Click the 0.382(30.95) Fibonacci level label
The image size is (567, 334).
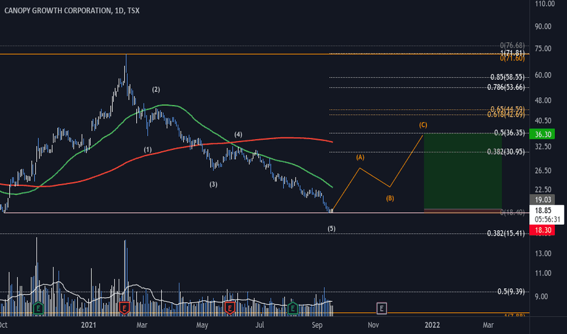point(506,152)
